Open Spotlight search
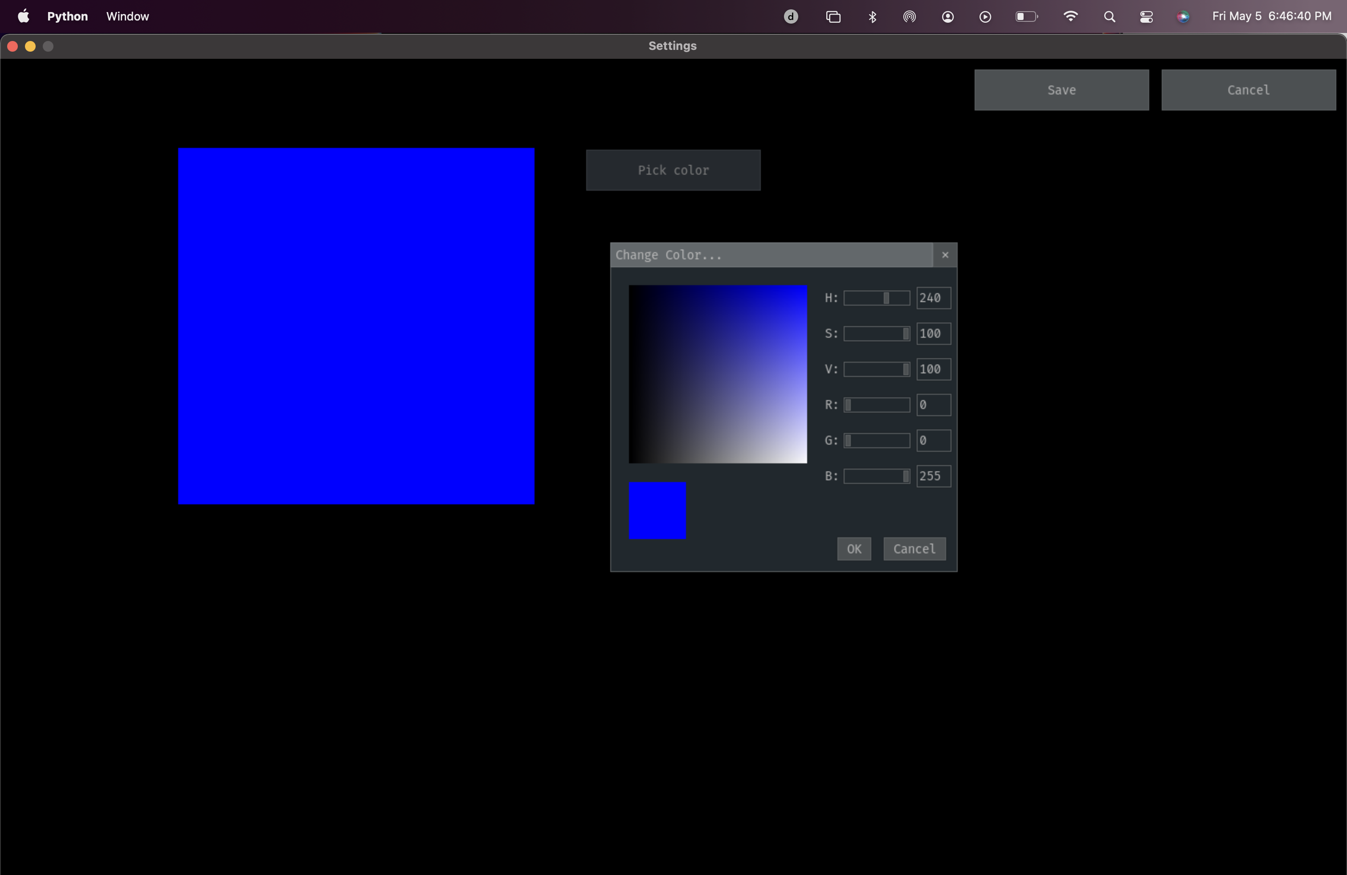Image resolution: width=1347 pixels, height=875 pixels. [x=1109, y=16]
